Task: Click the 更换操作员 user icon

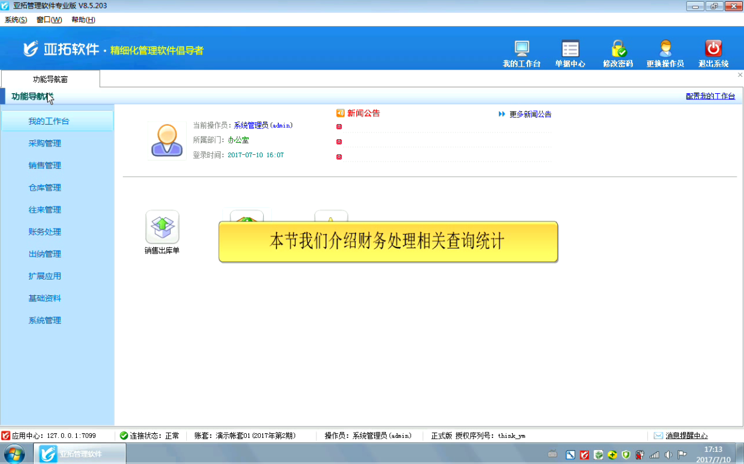Action: [665, 49]
